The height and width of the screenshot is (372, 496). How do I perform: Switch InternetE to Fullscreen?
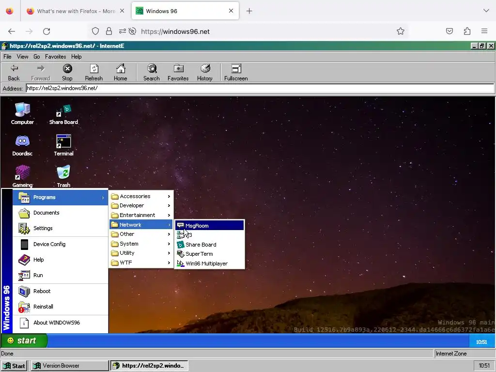point(236,73)
